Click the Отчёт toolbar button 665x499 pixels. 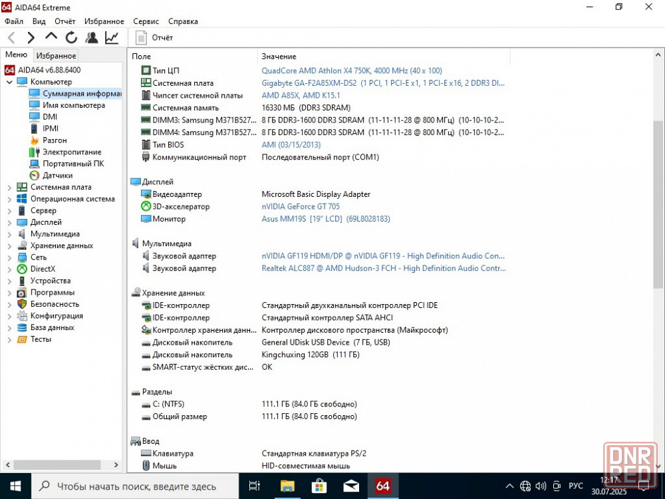(154, 38)
